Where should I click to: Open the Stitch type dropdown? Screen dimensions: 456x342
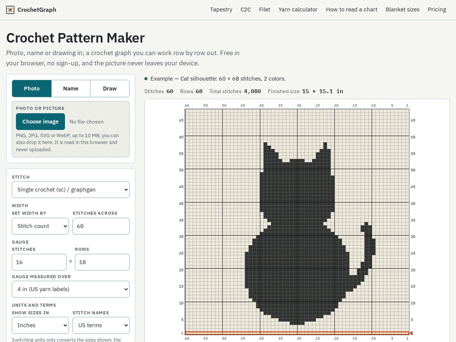coord(71,190)
